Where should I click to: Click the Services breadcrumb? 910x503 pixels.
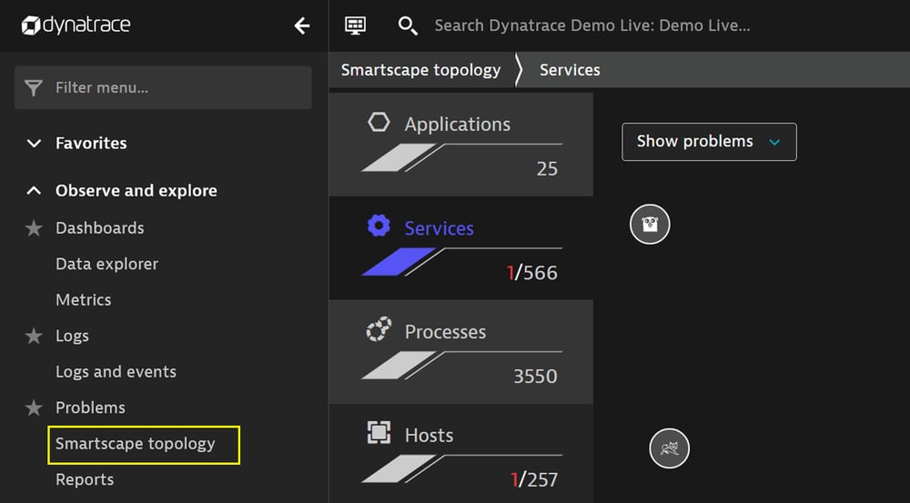point(570,70)
